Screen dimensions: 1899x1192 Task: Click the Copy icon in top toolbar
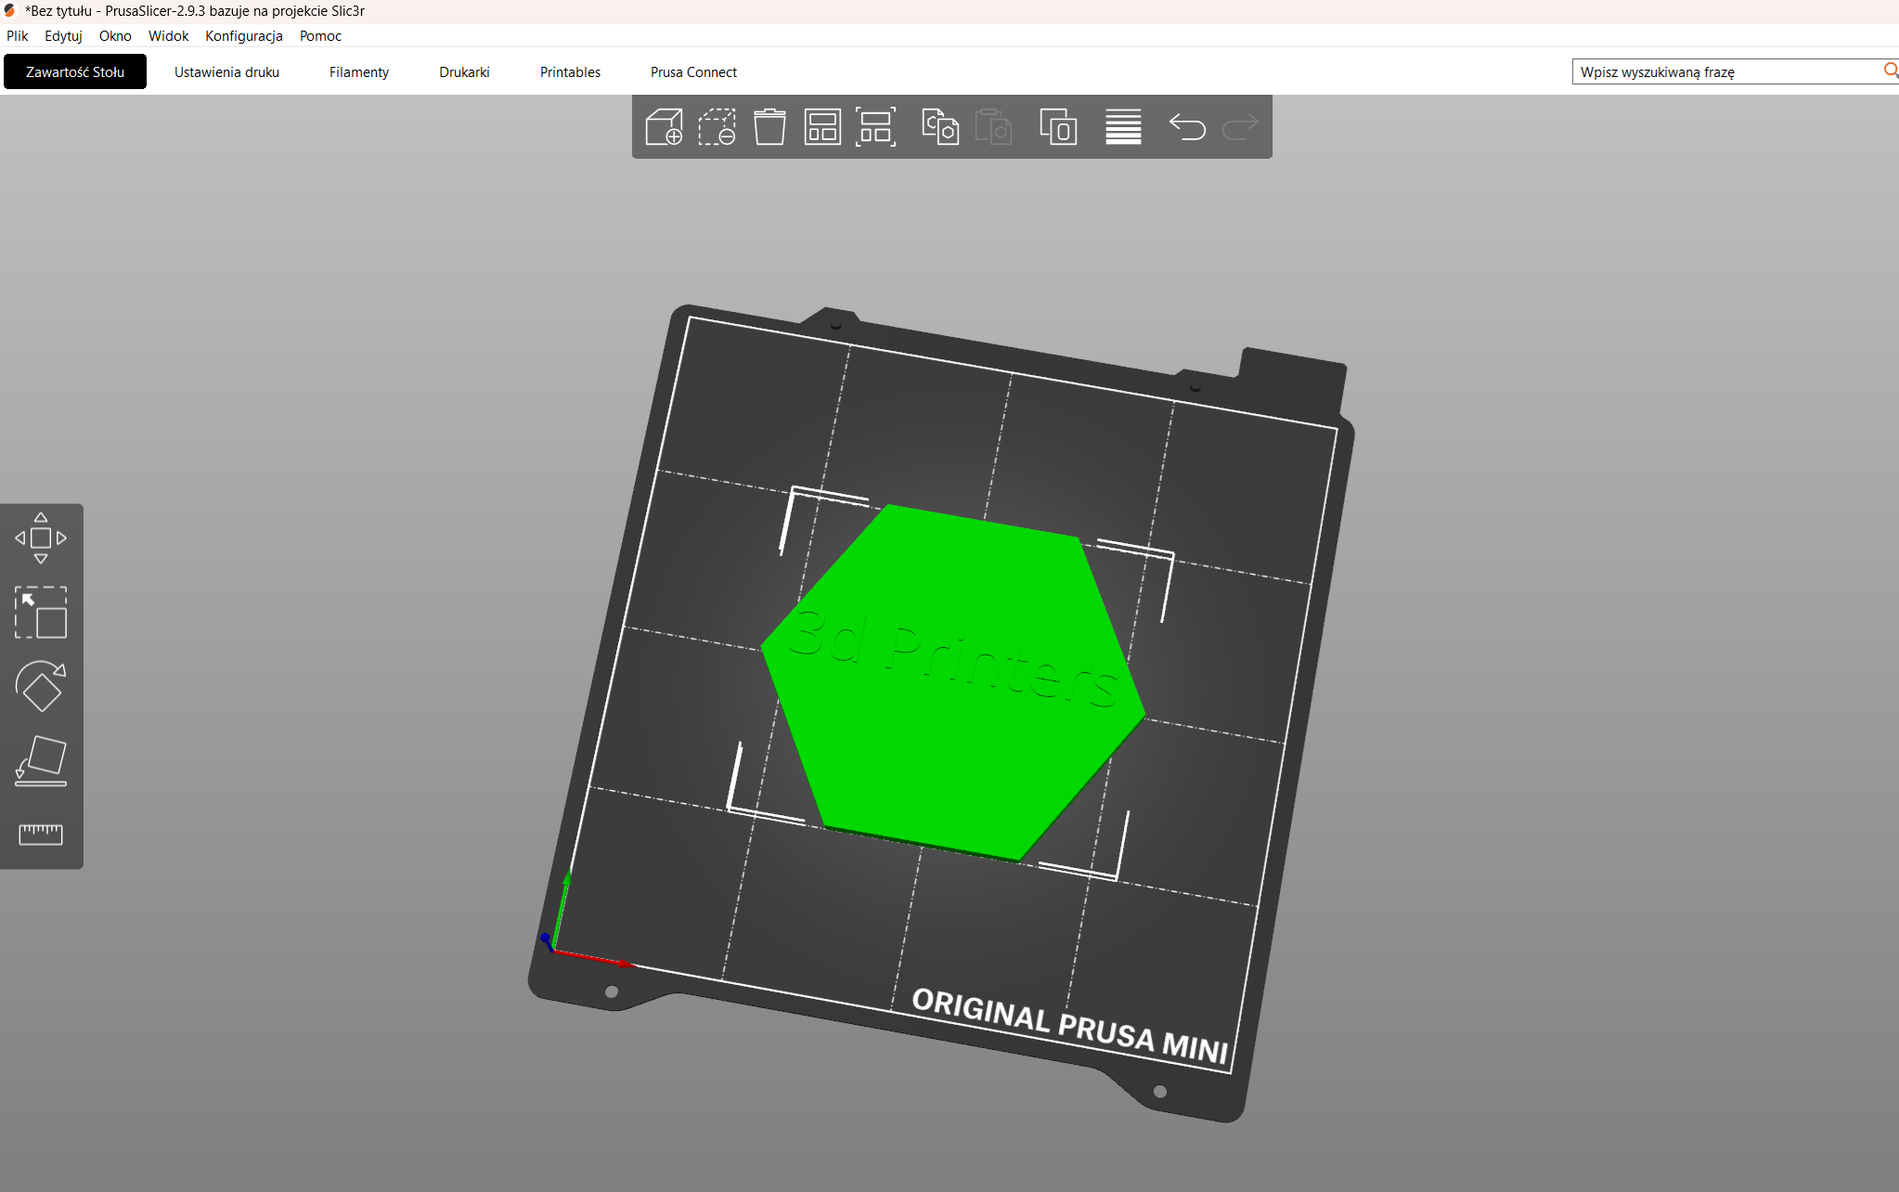click(940, 126)
